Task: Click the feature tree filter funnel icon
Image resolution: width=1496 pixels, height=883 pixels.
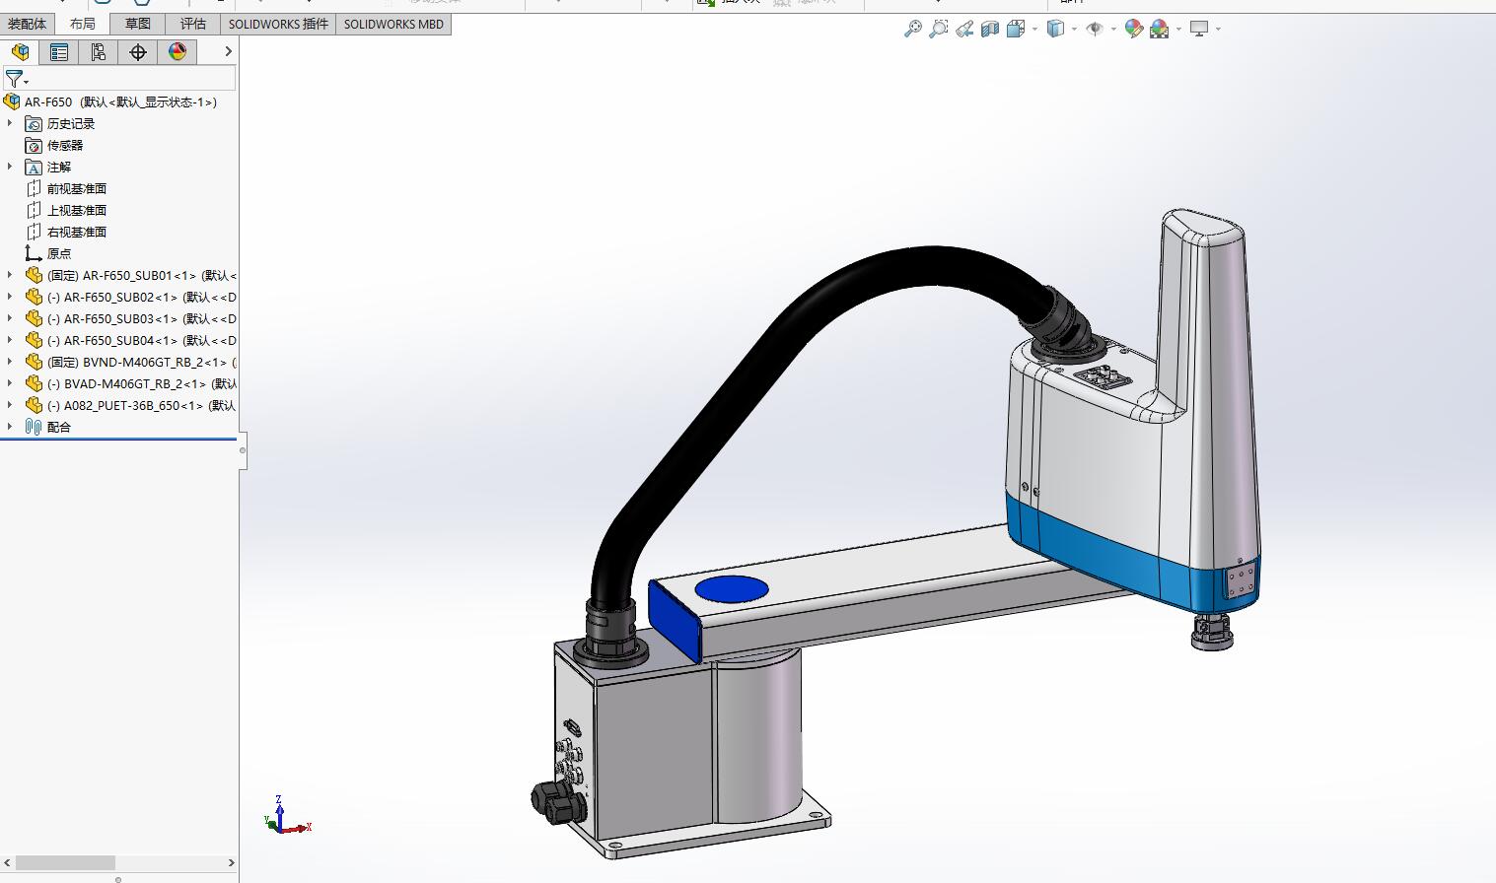Action: [x=14, y=79]
